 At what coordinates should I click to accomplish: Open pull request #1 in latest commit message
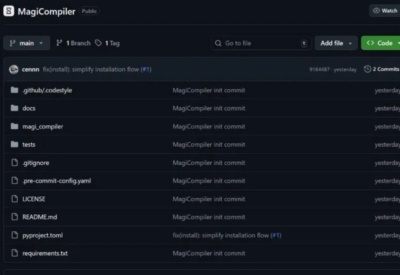[146, 69]
